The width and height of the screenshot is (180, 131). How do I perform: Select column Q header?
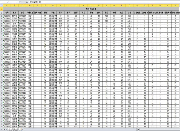pos(129,5)
